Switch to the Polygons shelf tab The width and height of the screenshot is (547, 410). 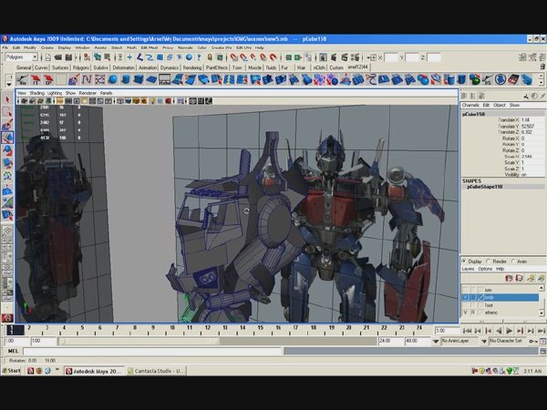[81, 67]
